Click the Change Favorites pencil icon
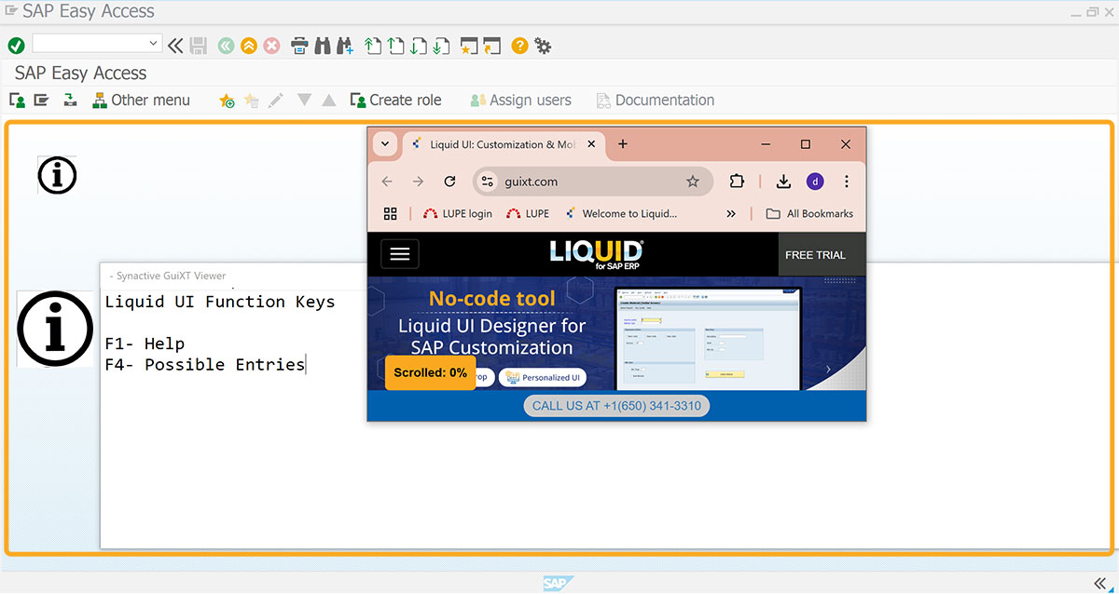 pos(276,100)
